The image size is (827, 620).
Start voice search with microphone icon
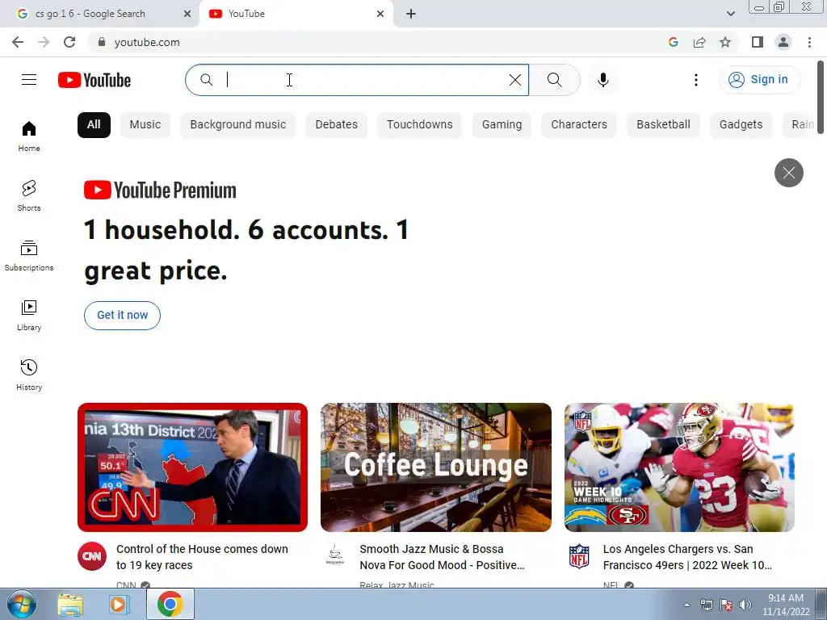tap(602, 80)
